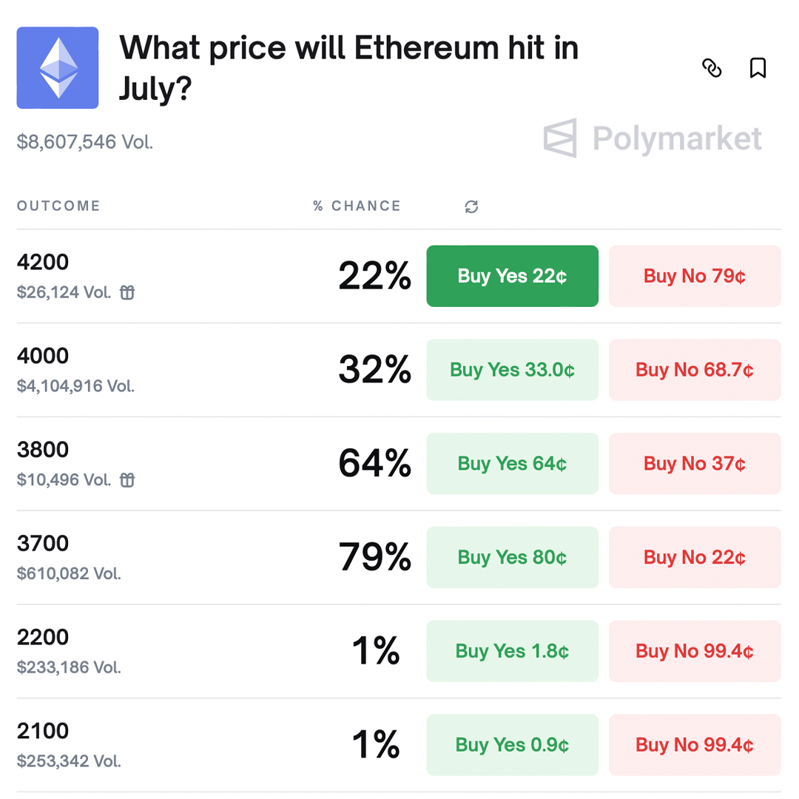Click the gift rewards icon on 4200 row

127,292
